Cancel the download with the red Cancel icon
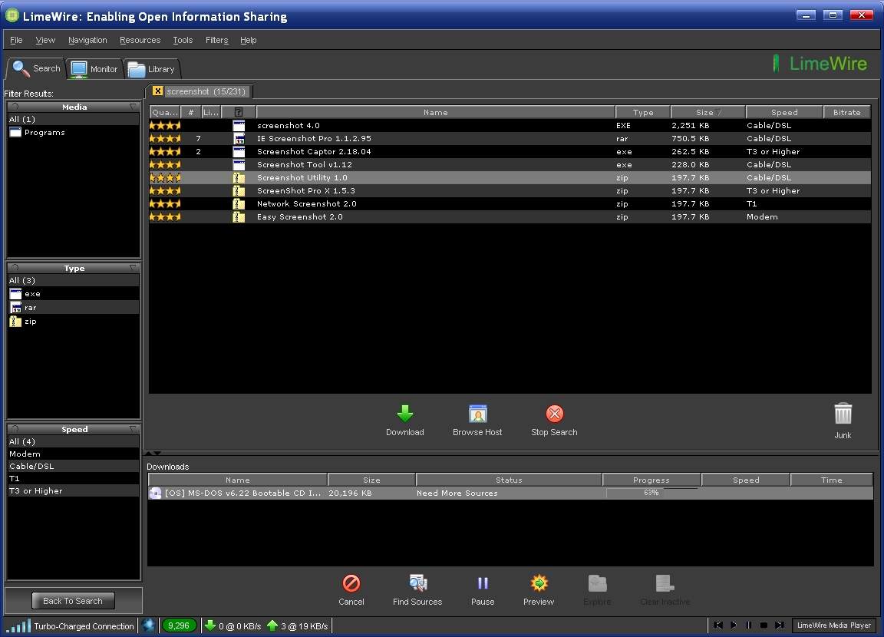This screenshot has height=637, width=884. tap(351, 583)
